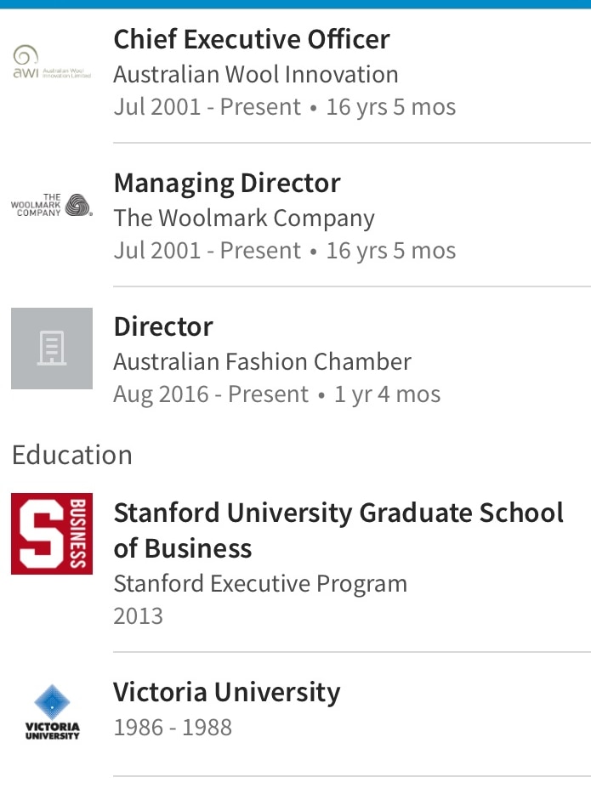Tap Woolmark's 16 yrs 5 mos duration
591x788 pixels.
(x=391, y=250)
